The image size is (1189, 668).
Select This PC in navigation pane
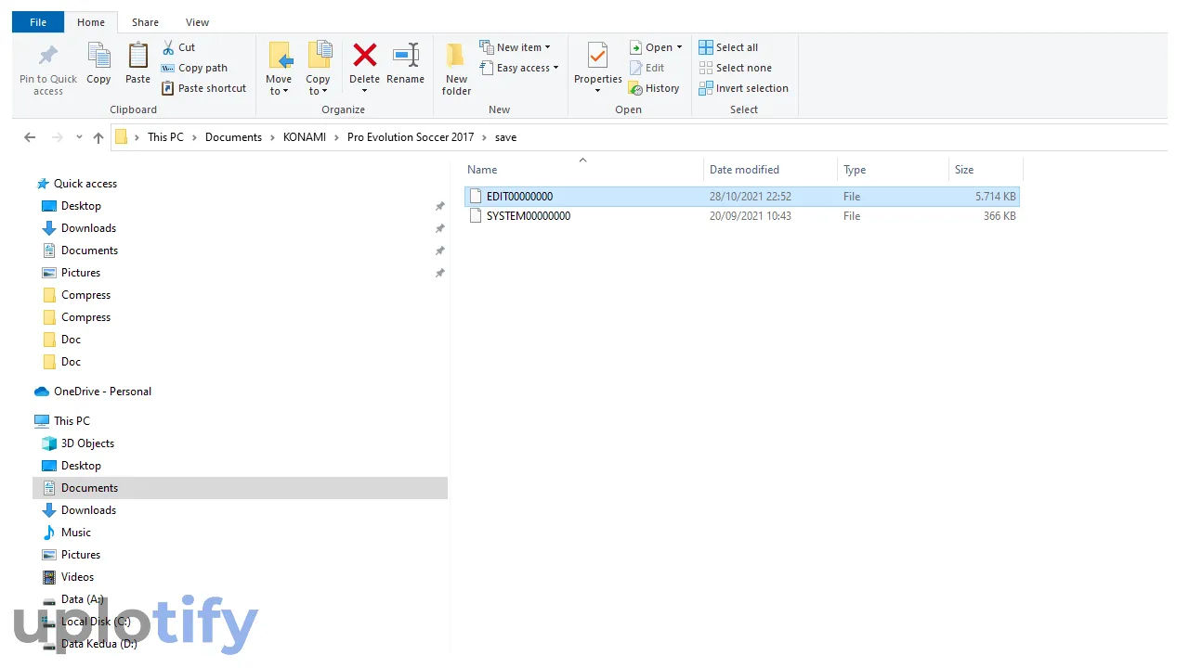pyautogui.click(x=62, y=421)
